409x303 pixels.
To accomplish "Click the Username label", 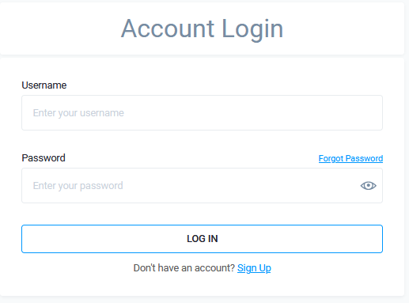I will (44, 85).
